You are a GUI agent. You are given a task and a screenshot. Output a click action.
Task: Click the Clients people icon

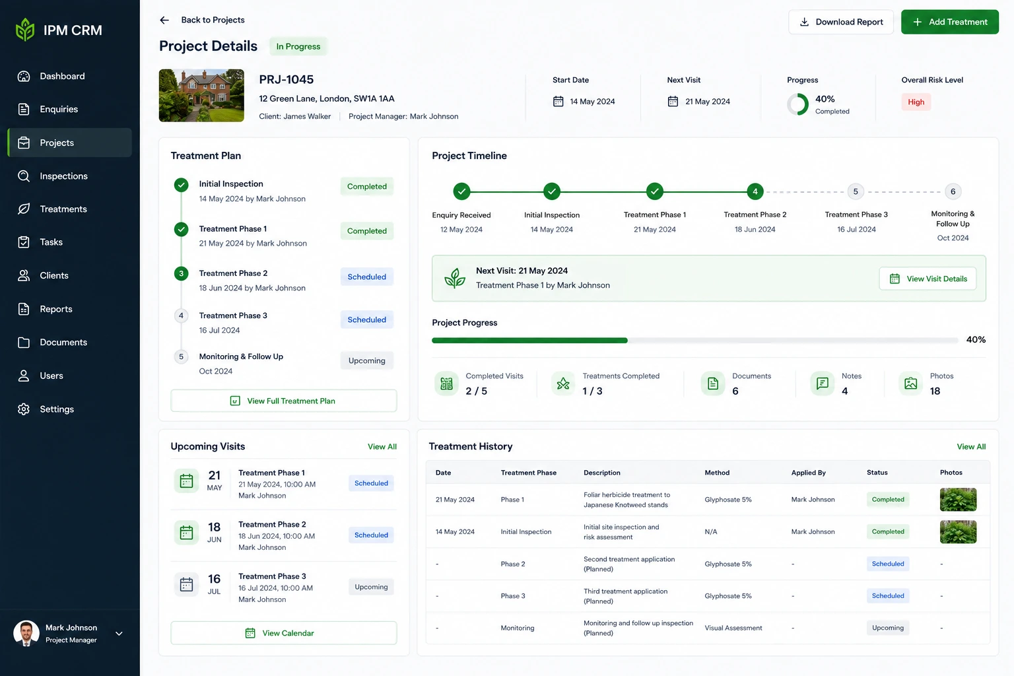tap(24, 275)
